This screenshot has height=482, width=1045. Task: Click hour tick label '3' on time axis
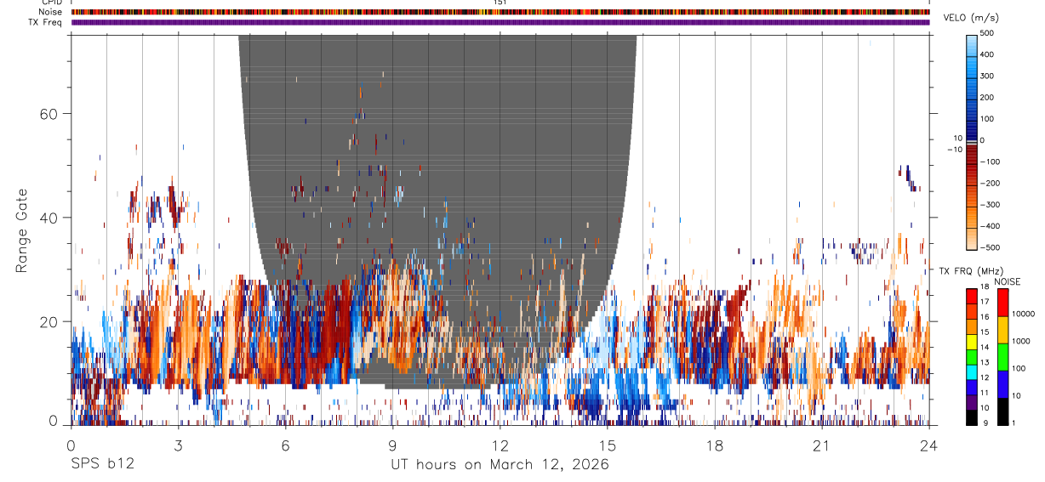coord(178,446)
